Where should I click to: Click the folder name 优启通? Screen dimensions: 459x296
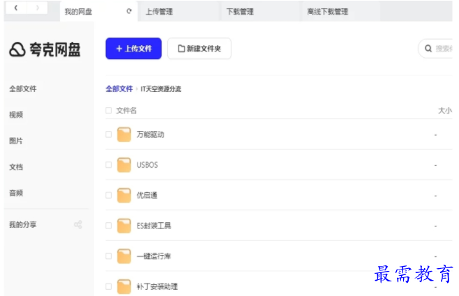click(147, 195)
